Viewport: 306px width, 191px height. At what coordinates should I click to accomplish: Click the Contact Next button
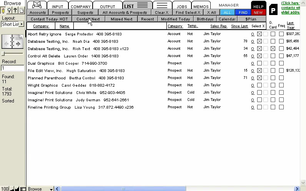pyautogui.click(x=88, y=19)
